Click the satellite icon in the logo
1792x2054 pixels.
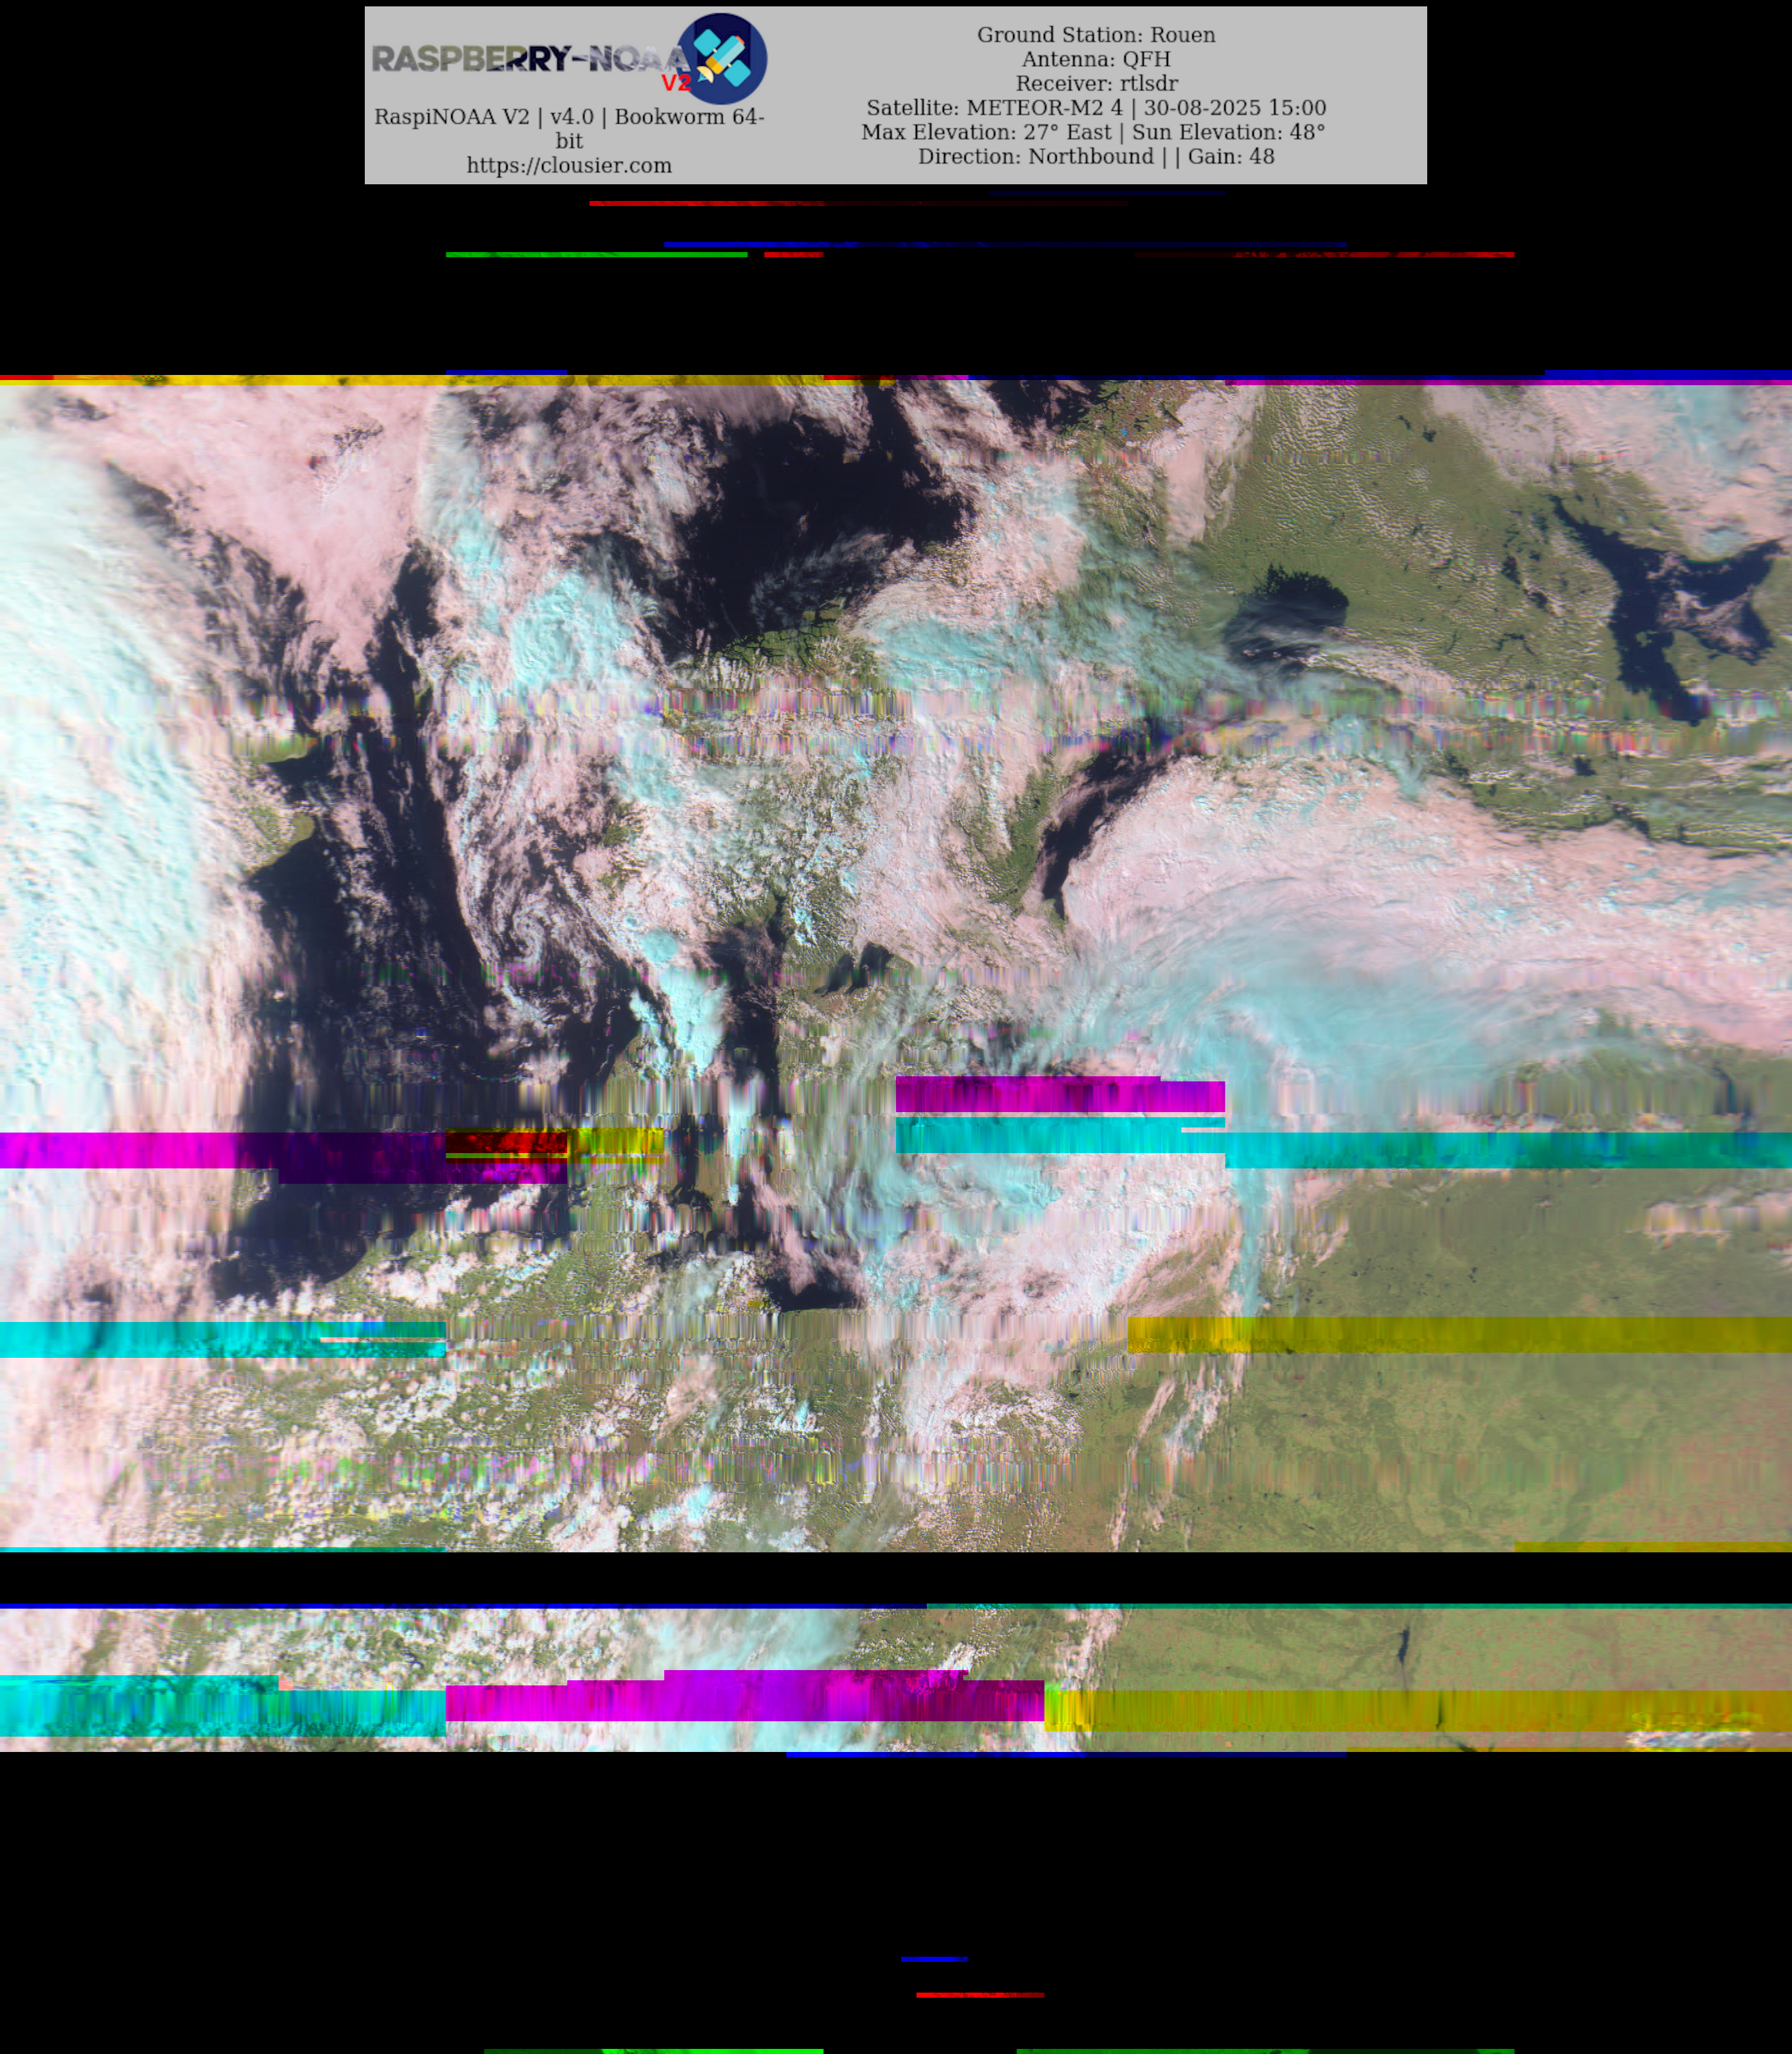(x=722, y=58)
